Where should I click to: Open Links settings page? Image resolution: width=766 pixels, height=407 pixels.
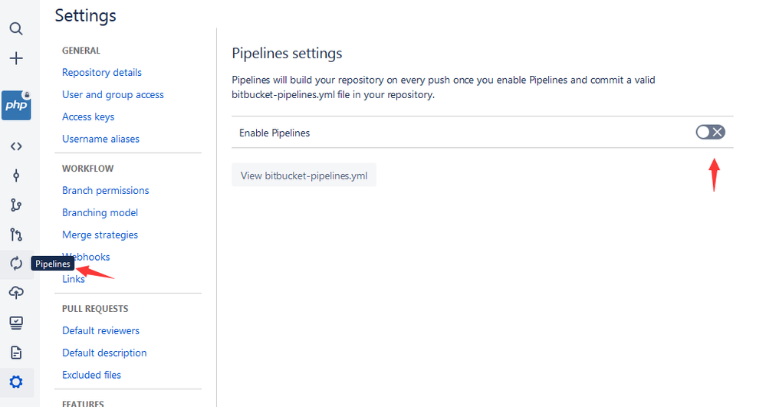click(x=74, y=279)
